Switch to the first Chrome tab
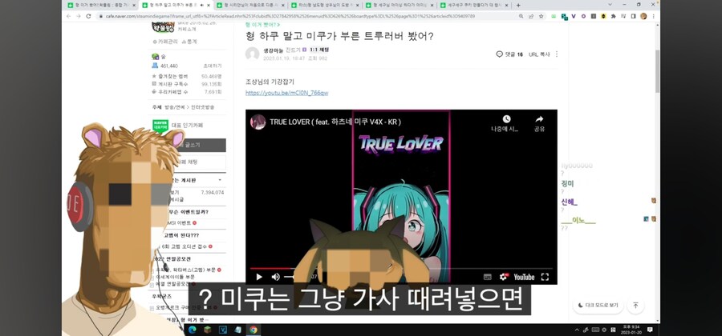Screen dimensions: 722x336 pyautogui.click(x=101, y=5)
